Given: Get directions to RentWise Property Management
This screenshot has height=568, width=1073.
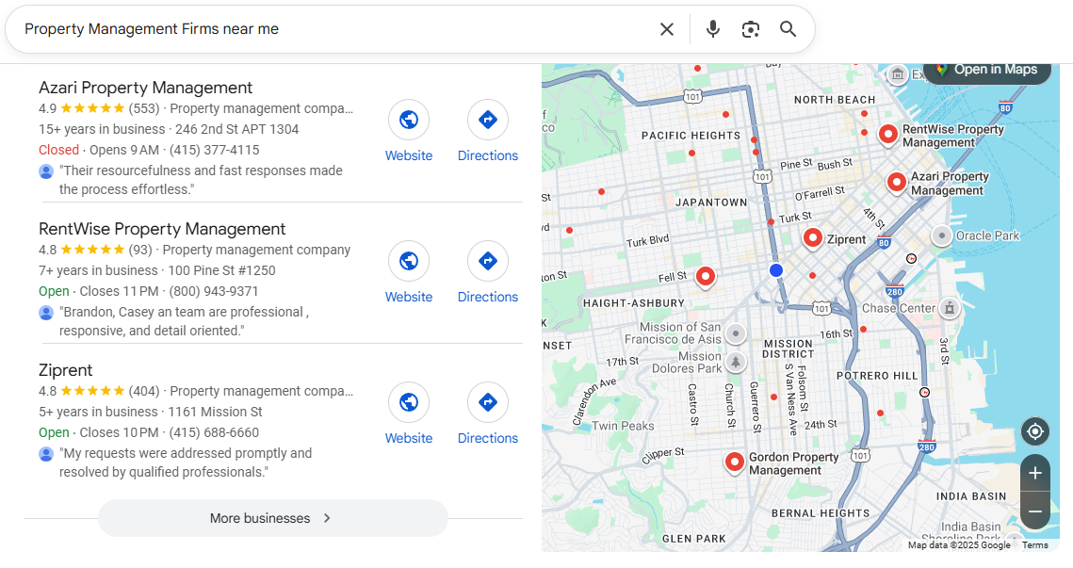Looking at the screenshot, I should 488,261.
